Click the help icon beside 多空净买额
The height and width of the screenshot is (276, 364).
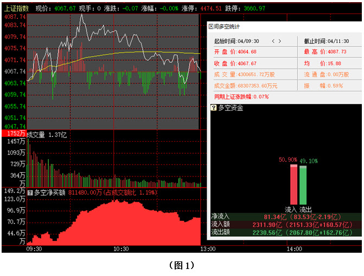[x=30, y=192]
